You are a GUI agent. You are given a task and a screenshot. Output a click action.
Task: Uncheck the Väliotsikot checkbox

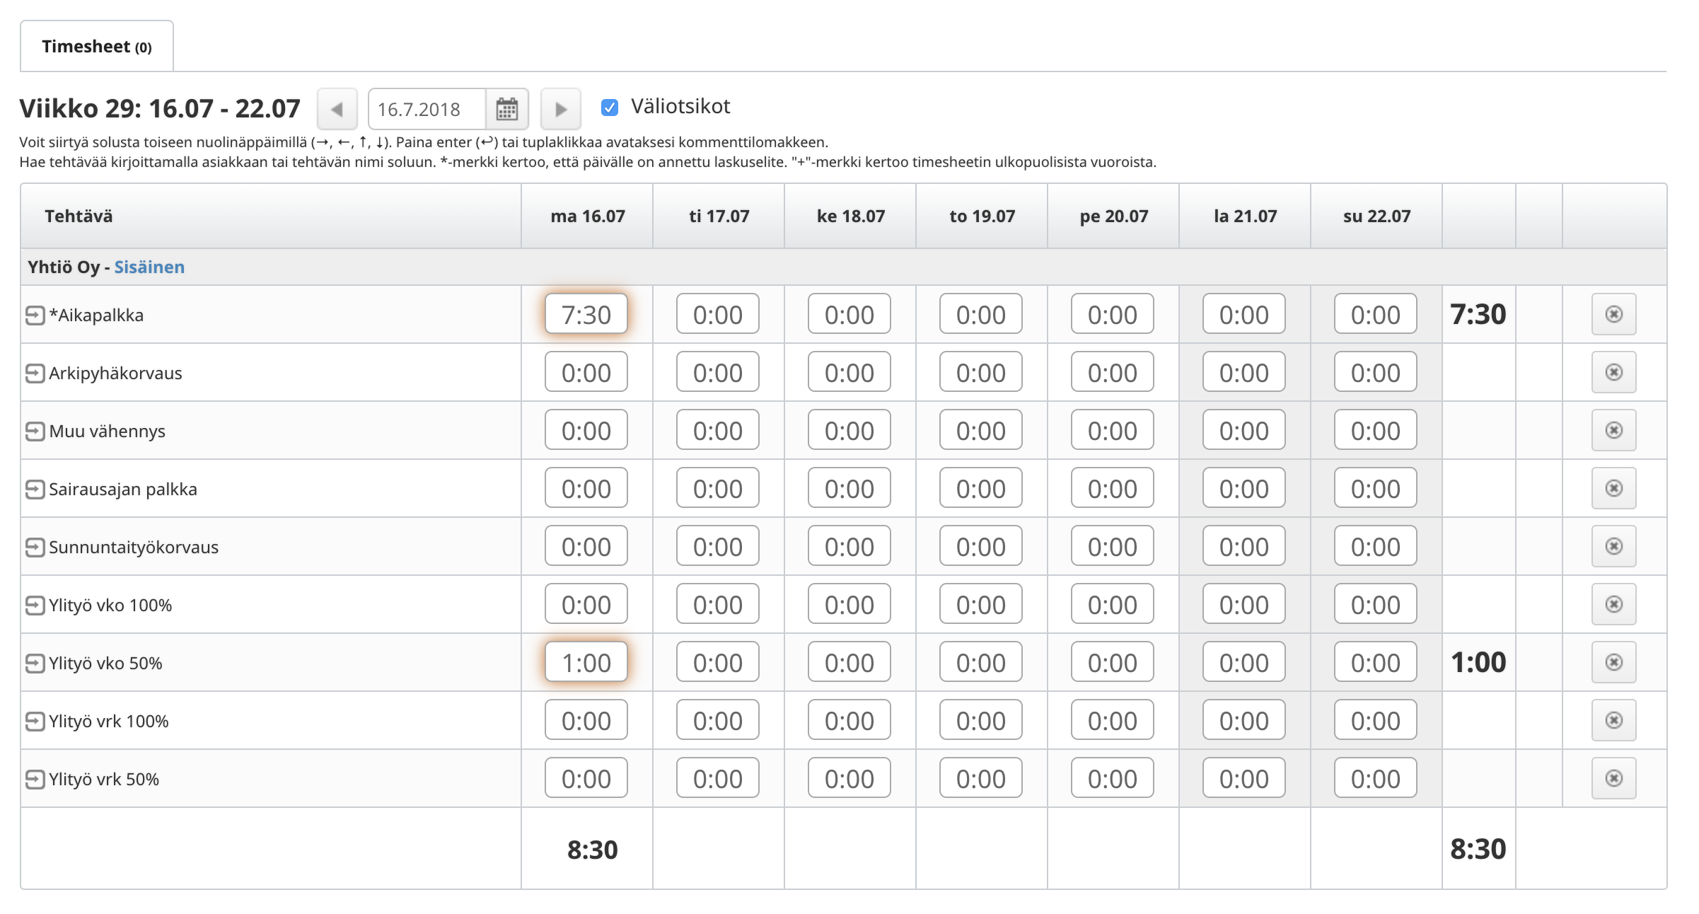point(609,108)
